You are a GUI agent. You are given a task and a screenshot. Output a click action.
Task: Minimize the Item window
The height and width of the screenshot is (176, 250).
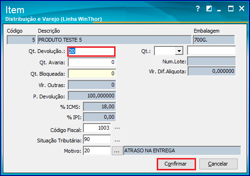[219, 10]
